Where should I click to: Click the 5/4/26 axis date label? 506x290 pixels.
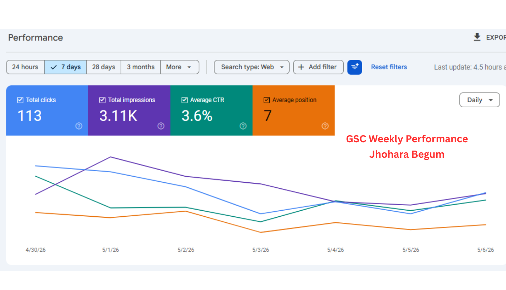point(335,250)
